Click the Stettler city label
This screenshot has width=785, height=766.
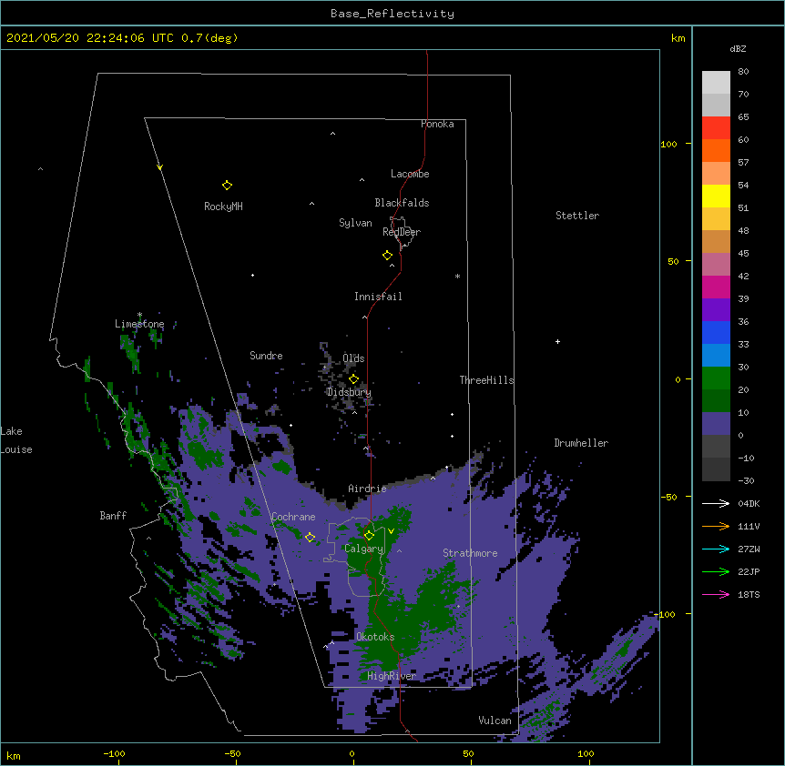point(577,216)
